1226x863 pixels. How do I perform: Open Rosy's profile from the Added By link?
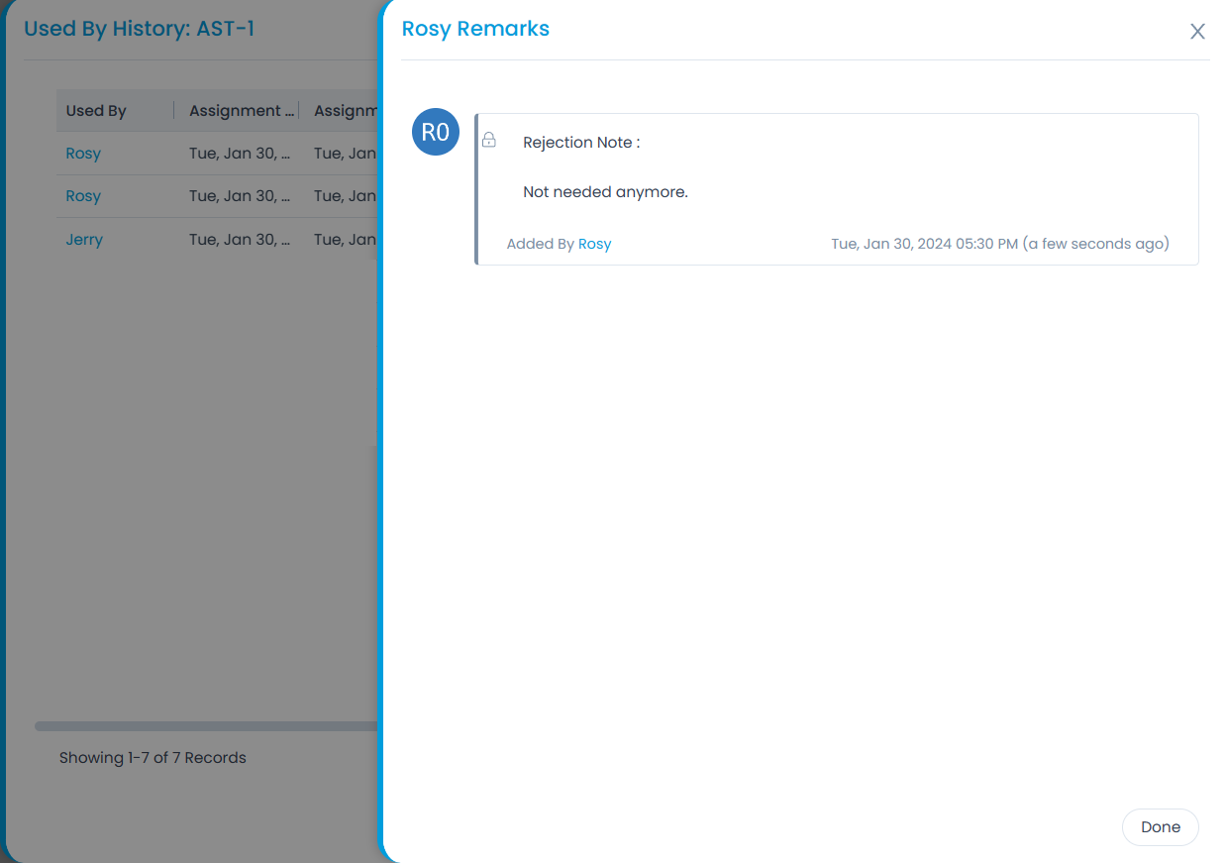(x=594, y=244)
